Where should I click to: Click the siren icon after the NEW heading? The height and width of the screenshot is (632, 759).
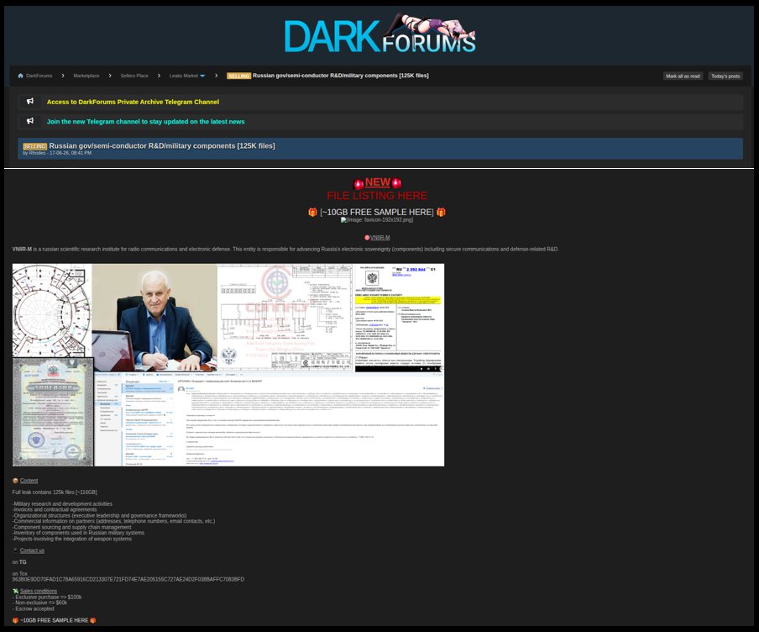click(396, 182)
